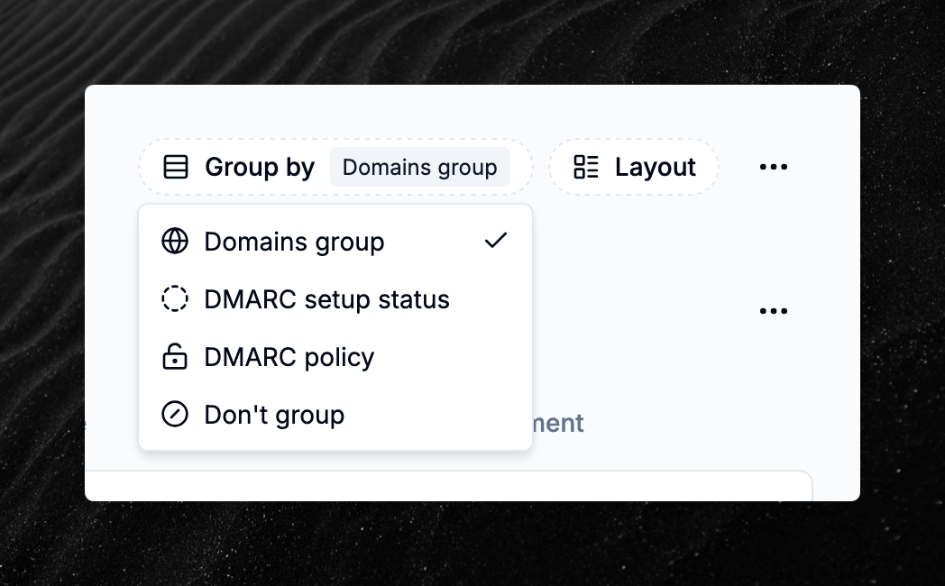Open the top ellipsis overflow menu
Viewport: 945px width, 586px height.
pyautogui.click(x=773, y=166)
